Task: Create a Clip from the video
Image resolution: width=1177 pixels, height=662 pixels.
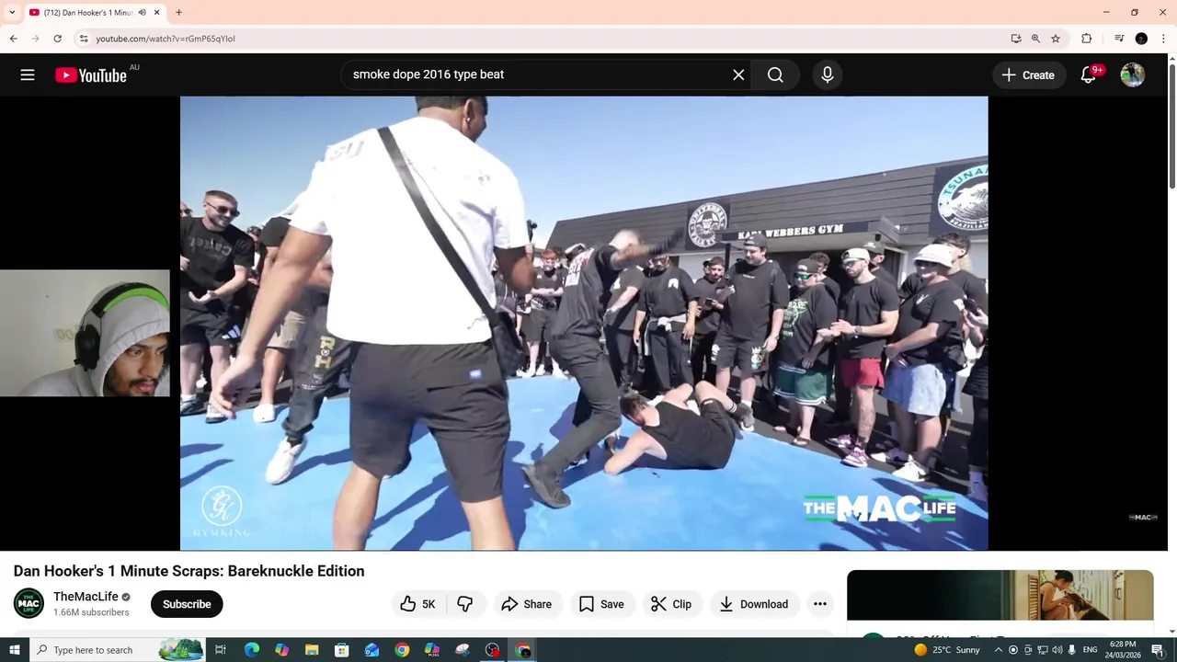Action: pyautogui.click(x=671, y=604)
